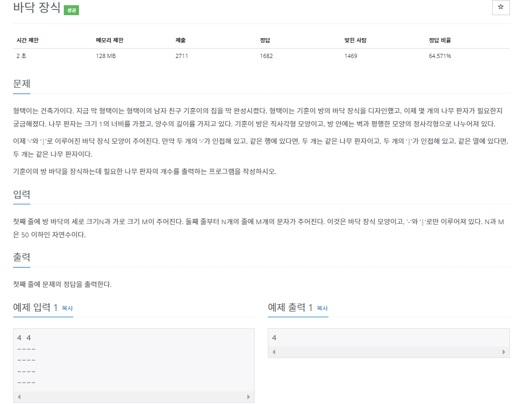Click the 2 초 time limit value
Image resolution: width=522 pixels, height=404 pixels.
pyautogui.click(x=21, y=56)
